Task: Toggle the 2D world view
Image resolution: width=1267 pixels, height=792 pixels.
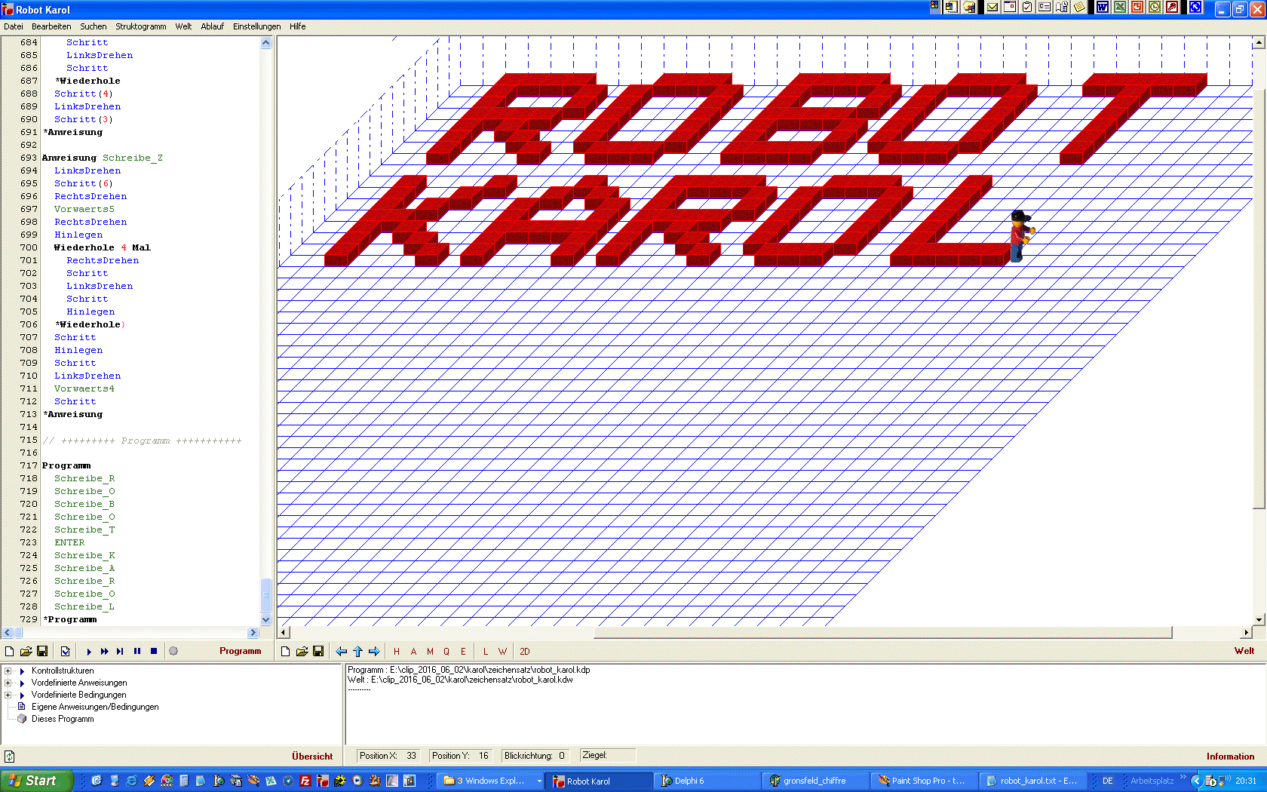Action: [x=525, y=651]
